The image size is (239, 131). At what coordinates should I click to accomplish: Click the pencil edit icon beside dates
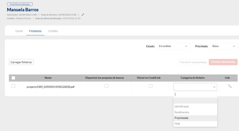(x=83, y=15)
